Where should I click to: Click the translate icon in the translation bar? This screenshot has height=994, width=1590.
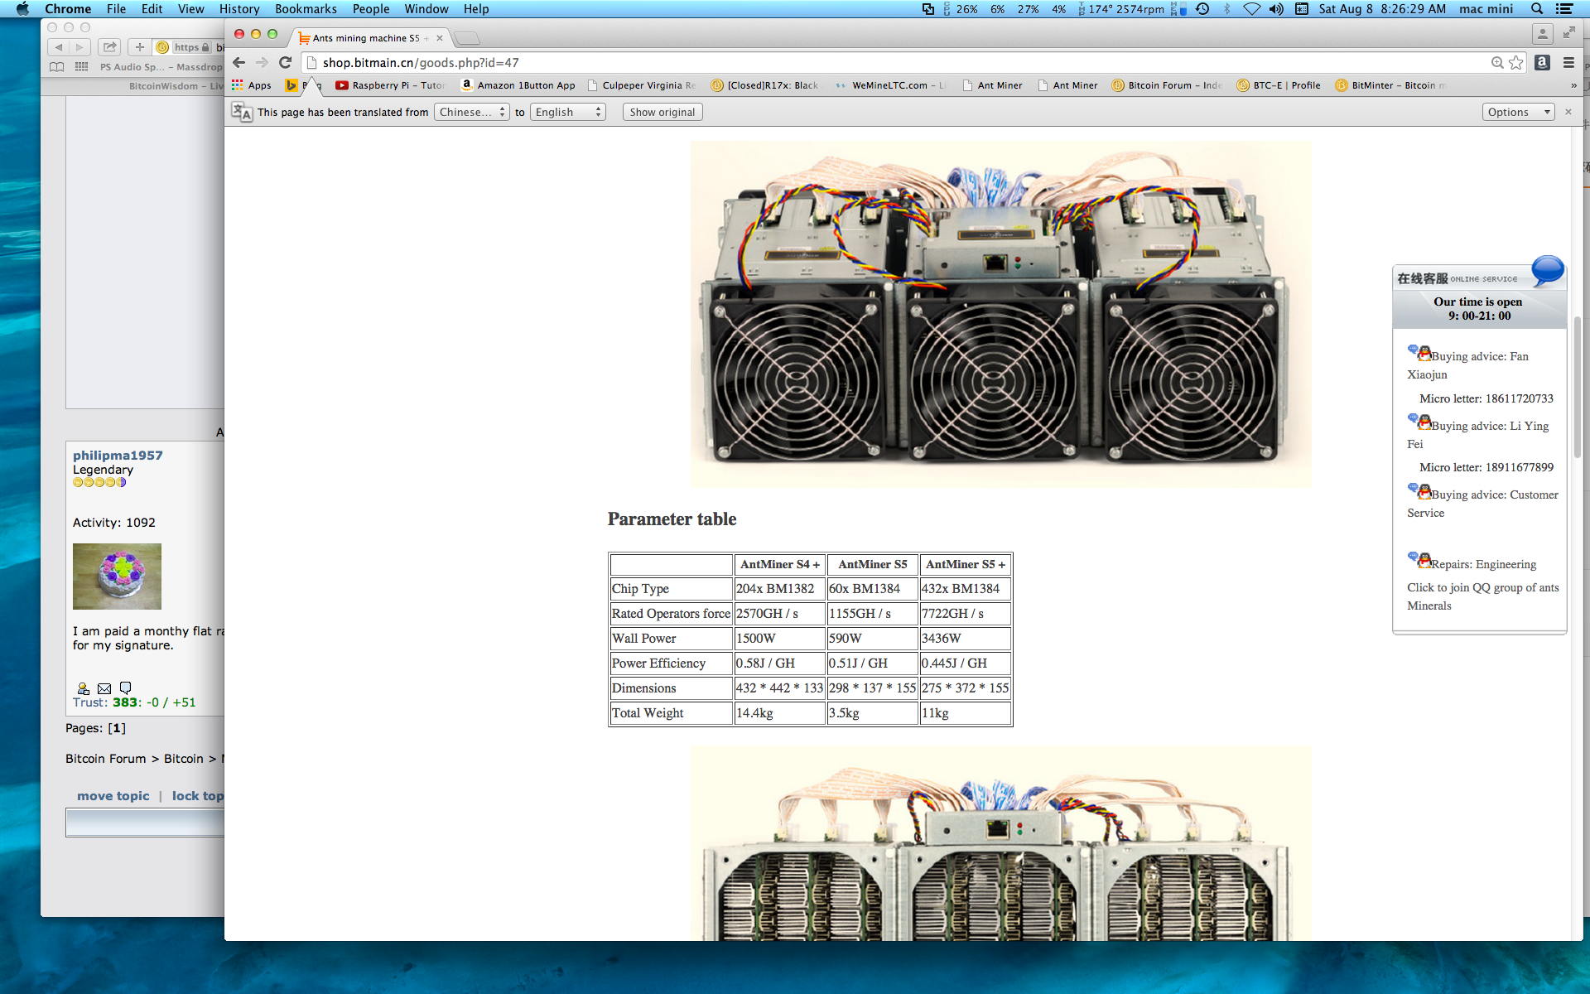click(242, 112)
